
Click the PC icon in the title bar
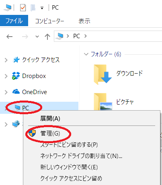click(8, 8)
